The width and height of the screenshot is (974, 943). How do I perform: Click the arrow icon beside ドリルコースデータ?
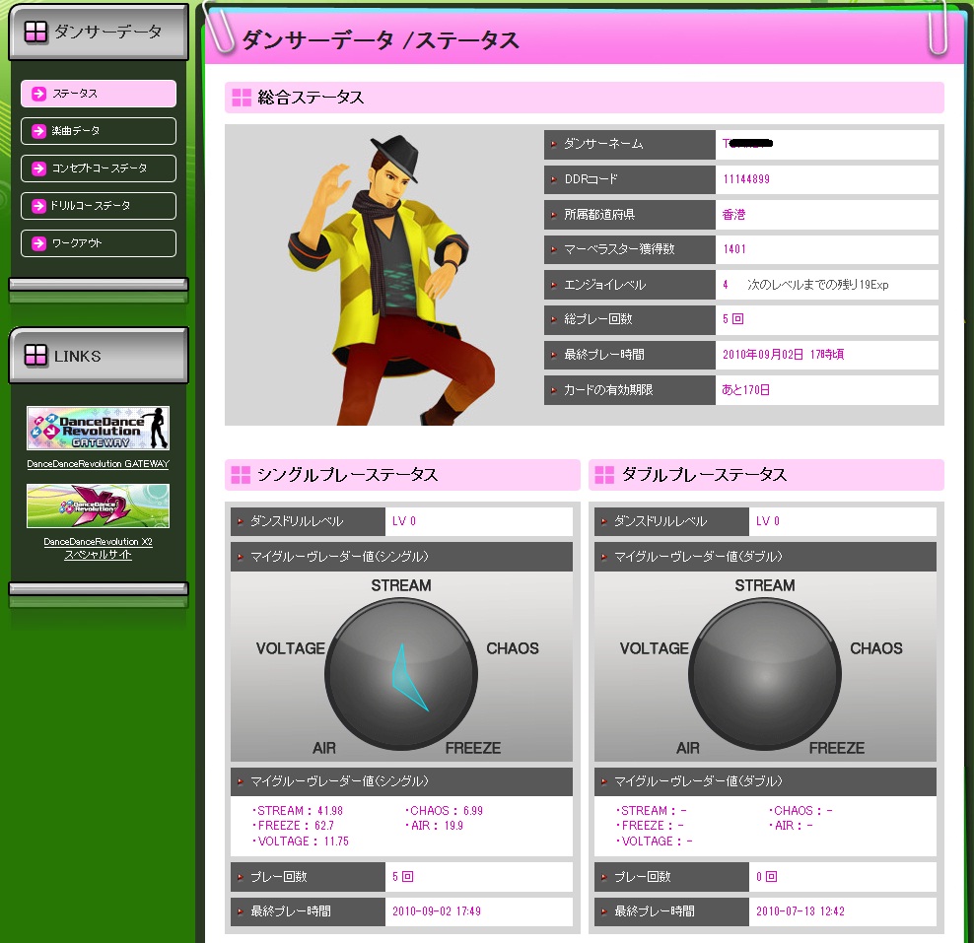[38, 206]
